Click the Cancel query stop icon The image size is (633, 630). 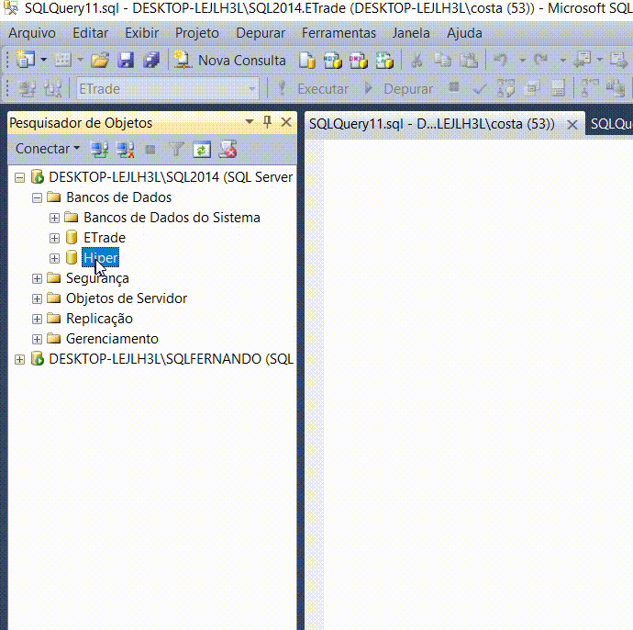[x=454, y=87]
